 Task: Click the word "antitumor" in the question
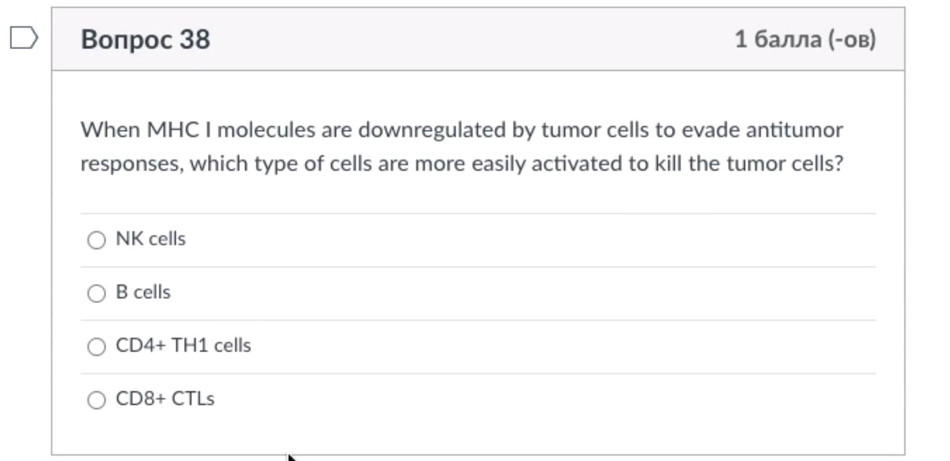coord(794,130)
